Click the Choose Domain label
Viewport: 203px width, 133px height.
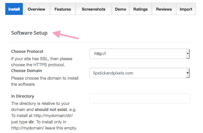[x=27, y=71]
